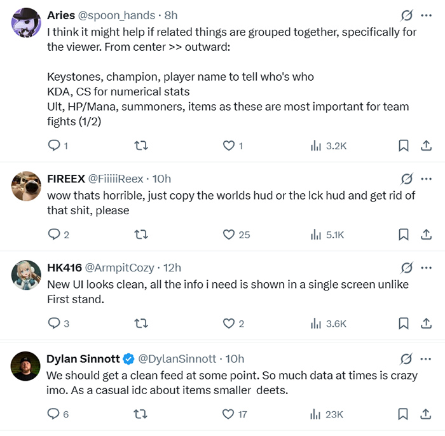The image size is (445, 436).
Task: Reply to HK416's tweet
Action: click(54, 324)
